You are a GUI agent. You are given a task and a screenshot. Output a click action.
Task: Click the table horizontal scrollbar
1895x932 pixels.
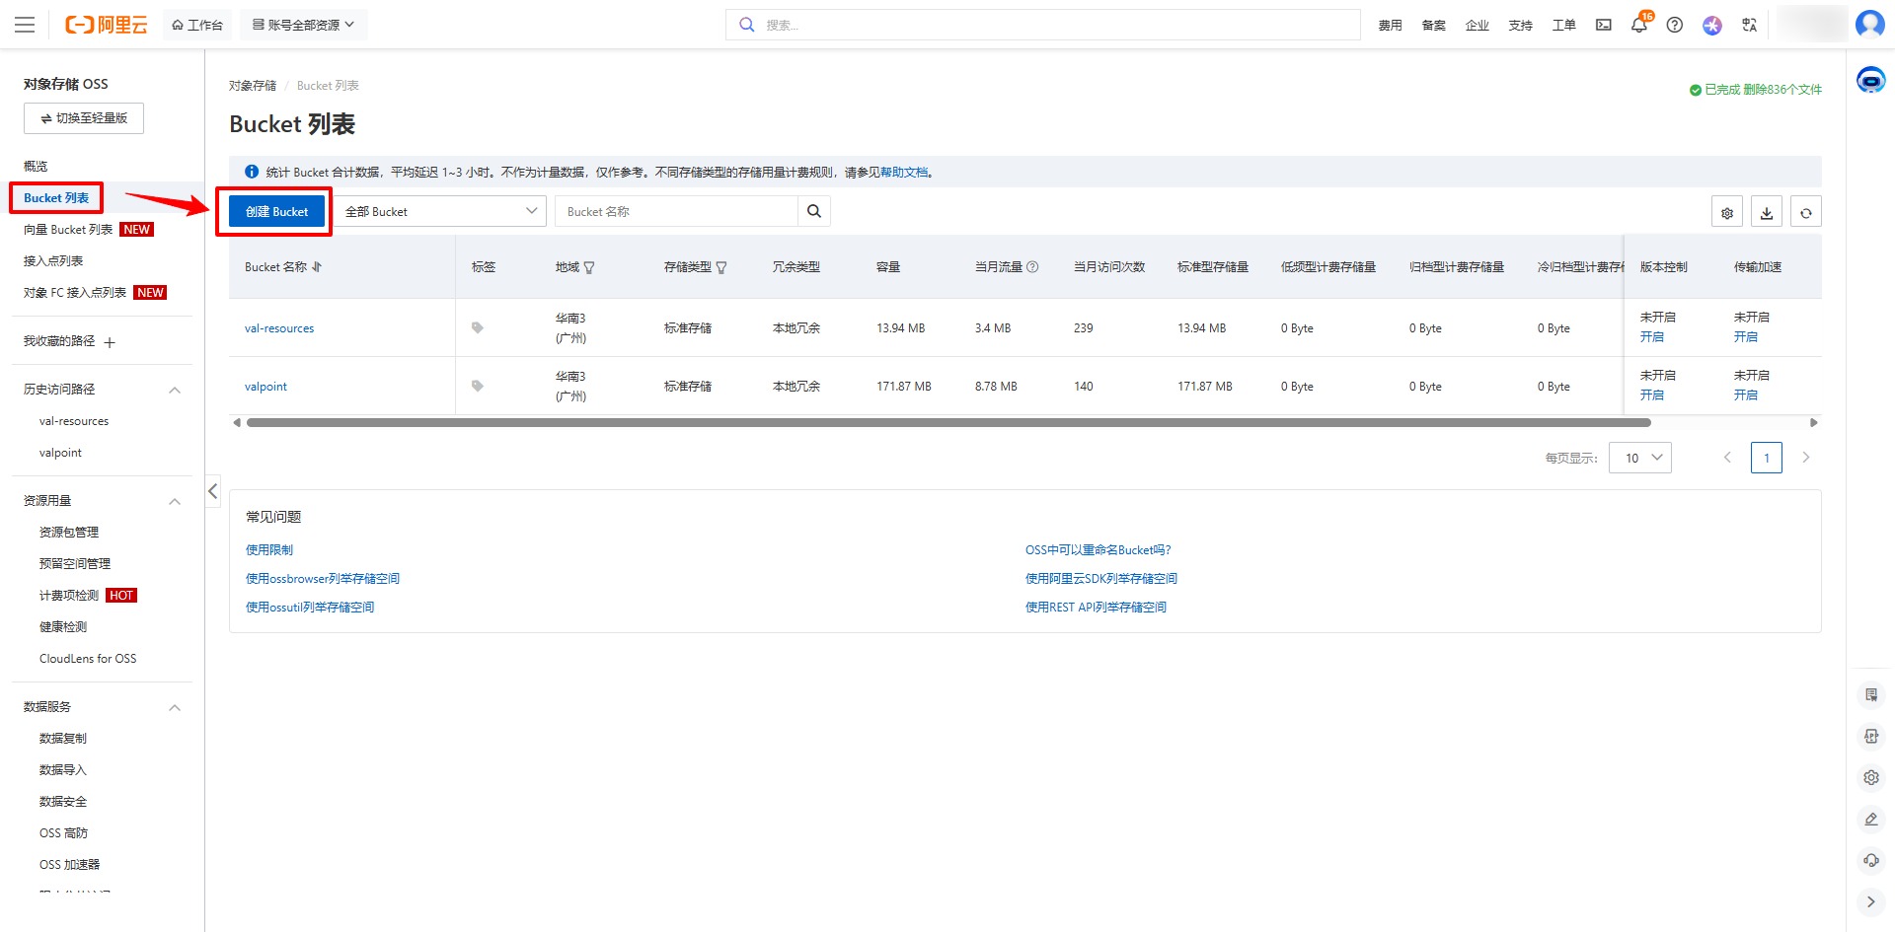point(948,423)
